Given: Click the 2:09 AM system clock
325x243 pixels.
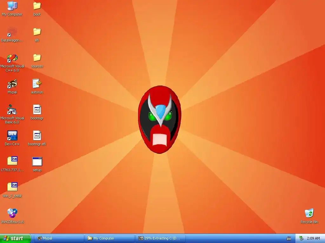Looking at the screenshot, I should tap(313, 239).
